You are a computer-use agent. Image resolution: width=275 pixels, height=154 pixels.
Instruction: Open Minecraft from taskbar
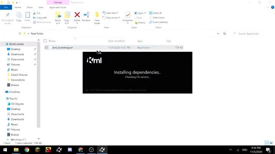coord(37,150)
